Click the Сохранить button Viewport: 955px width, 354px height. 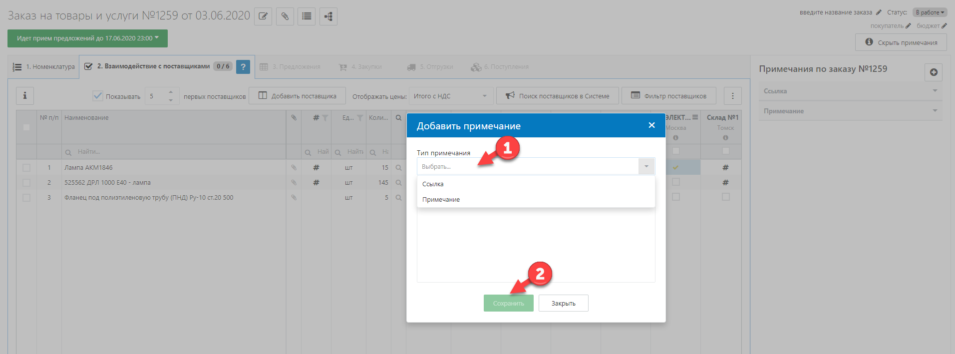click(x=508, y=303)
